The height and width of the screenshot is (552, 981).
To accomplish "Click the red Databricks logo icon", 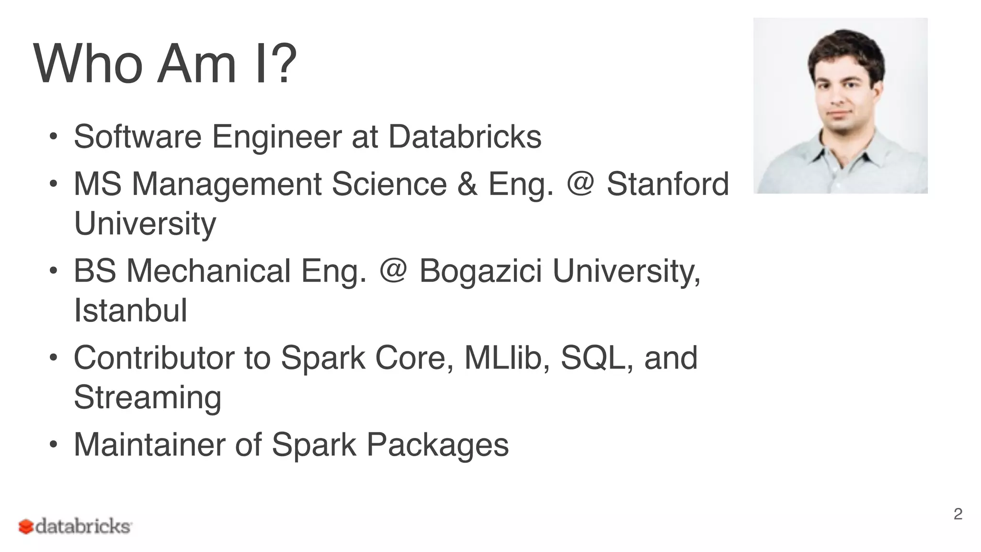I will [26, 527].
